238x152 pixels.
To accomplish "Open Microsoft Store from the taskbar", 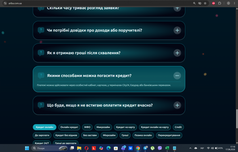I will [116, 148].
